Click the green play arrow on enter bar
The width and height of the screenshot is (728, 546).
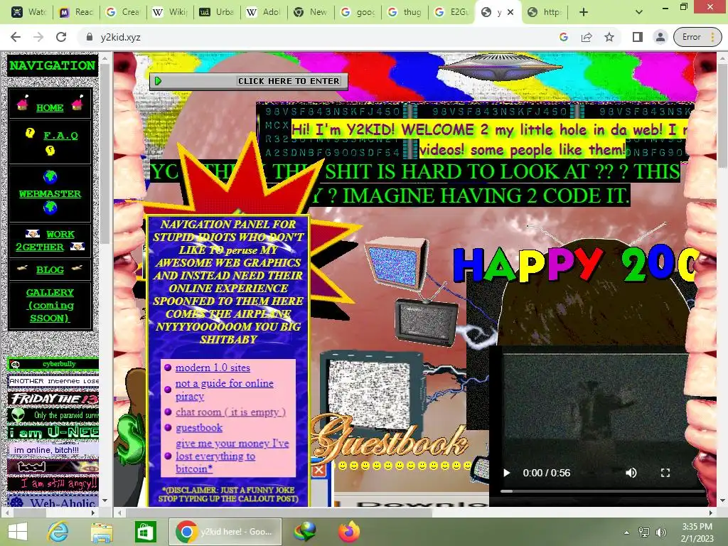[158, 81]
